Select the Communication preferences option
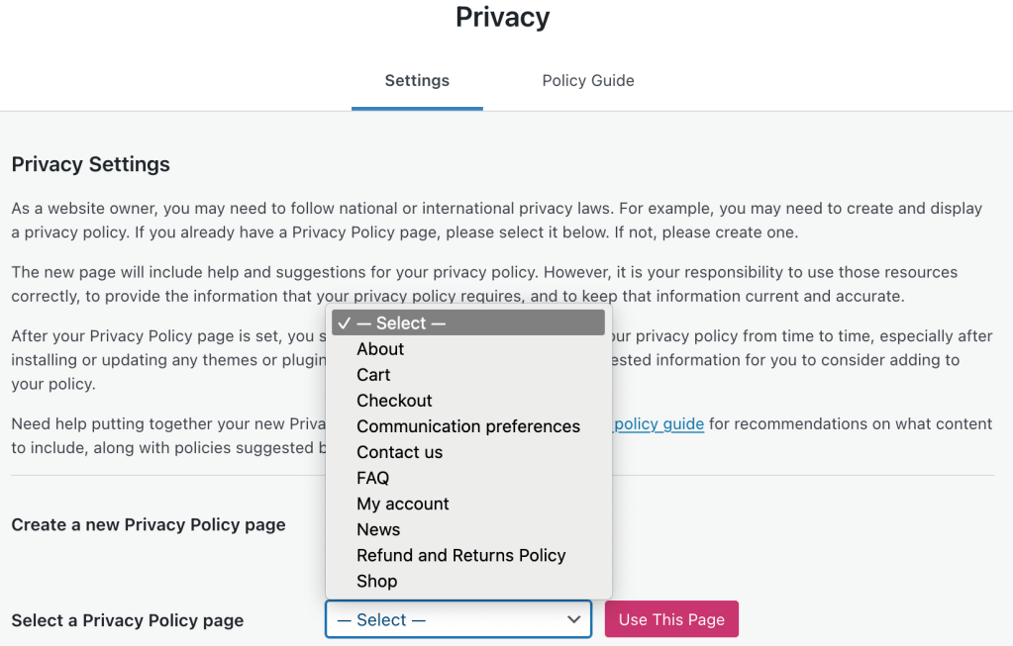1013x646 pixels. click(468, 426)
